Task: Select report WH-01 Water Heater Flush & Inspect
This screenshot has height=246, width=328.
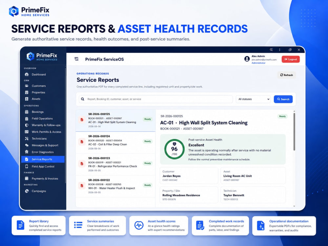Action: pyautogui.click(x=115, y=186)
